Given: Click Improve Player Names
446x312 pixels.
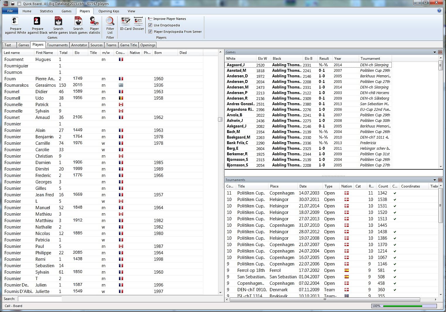Looking at the screenshot, I should click(169, 19).
